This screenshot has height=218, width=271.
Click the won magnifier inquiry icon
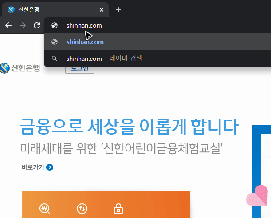(45, 209)
